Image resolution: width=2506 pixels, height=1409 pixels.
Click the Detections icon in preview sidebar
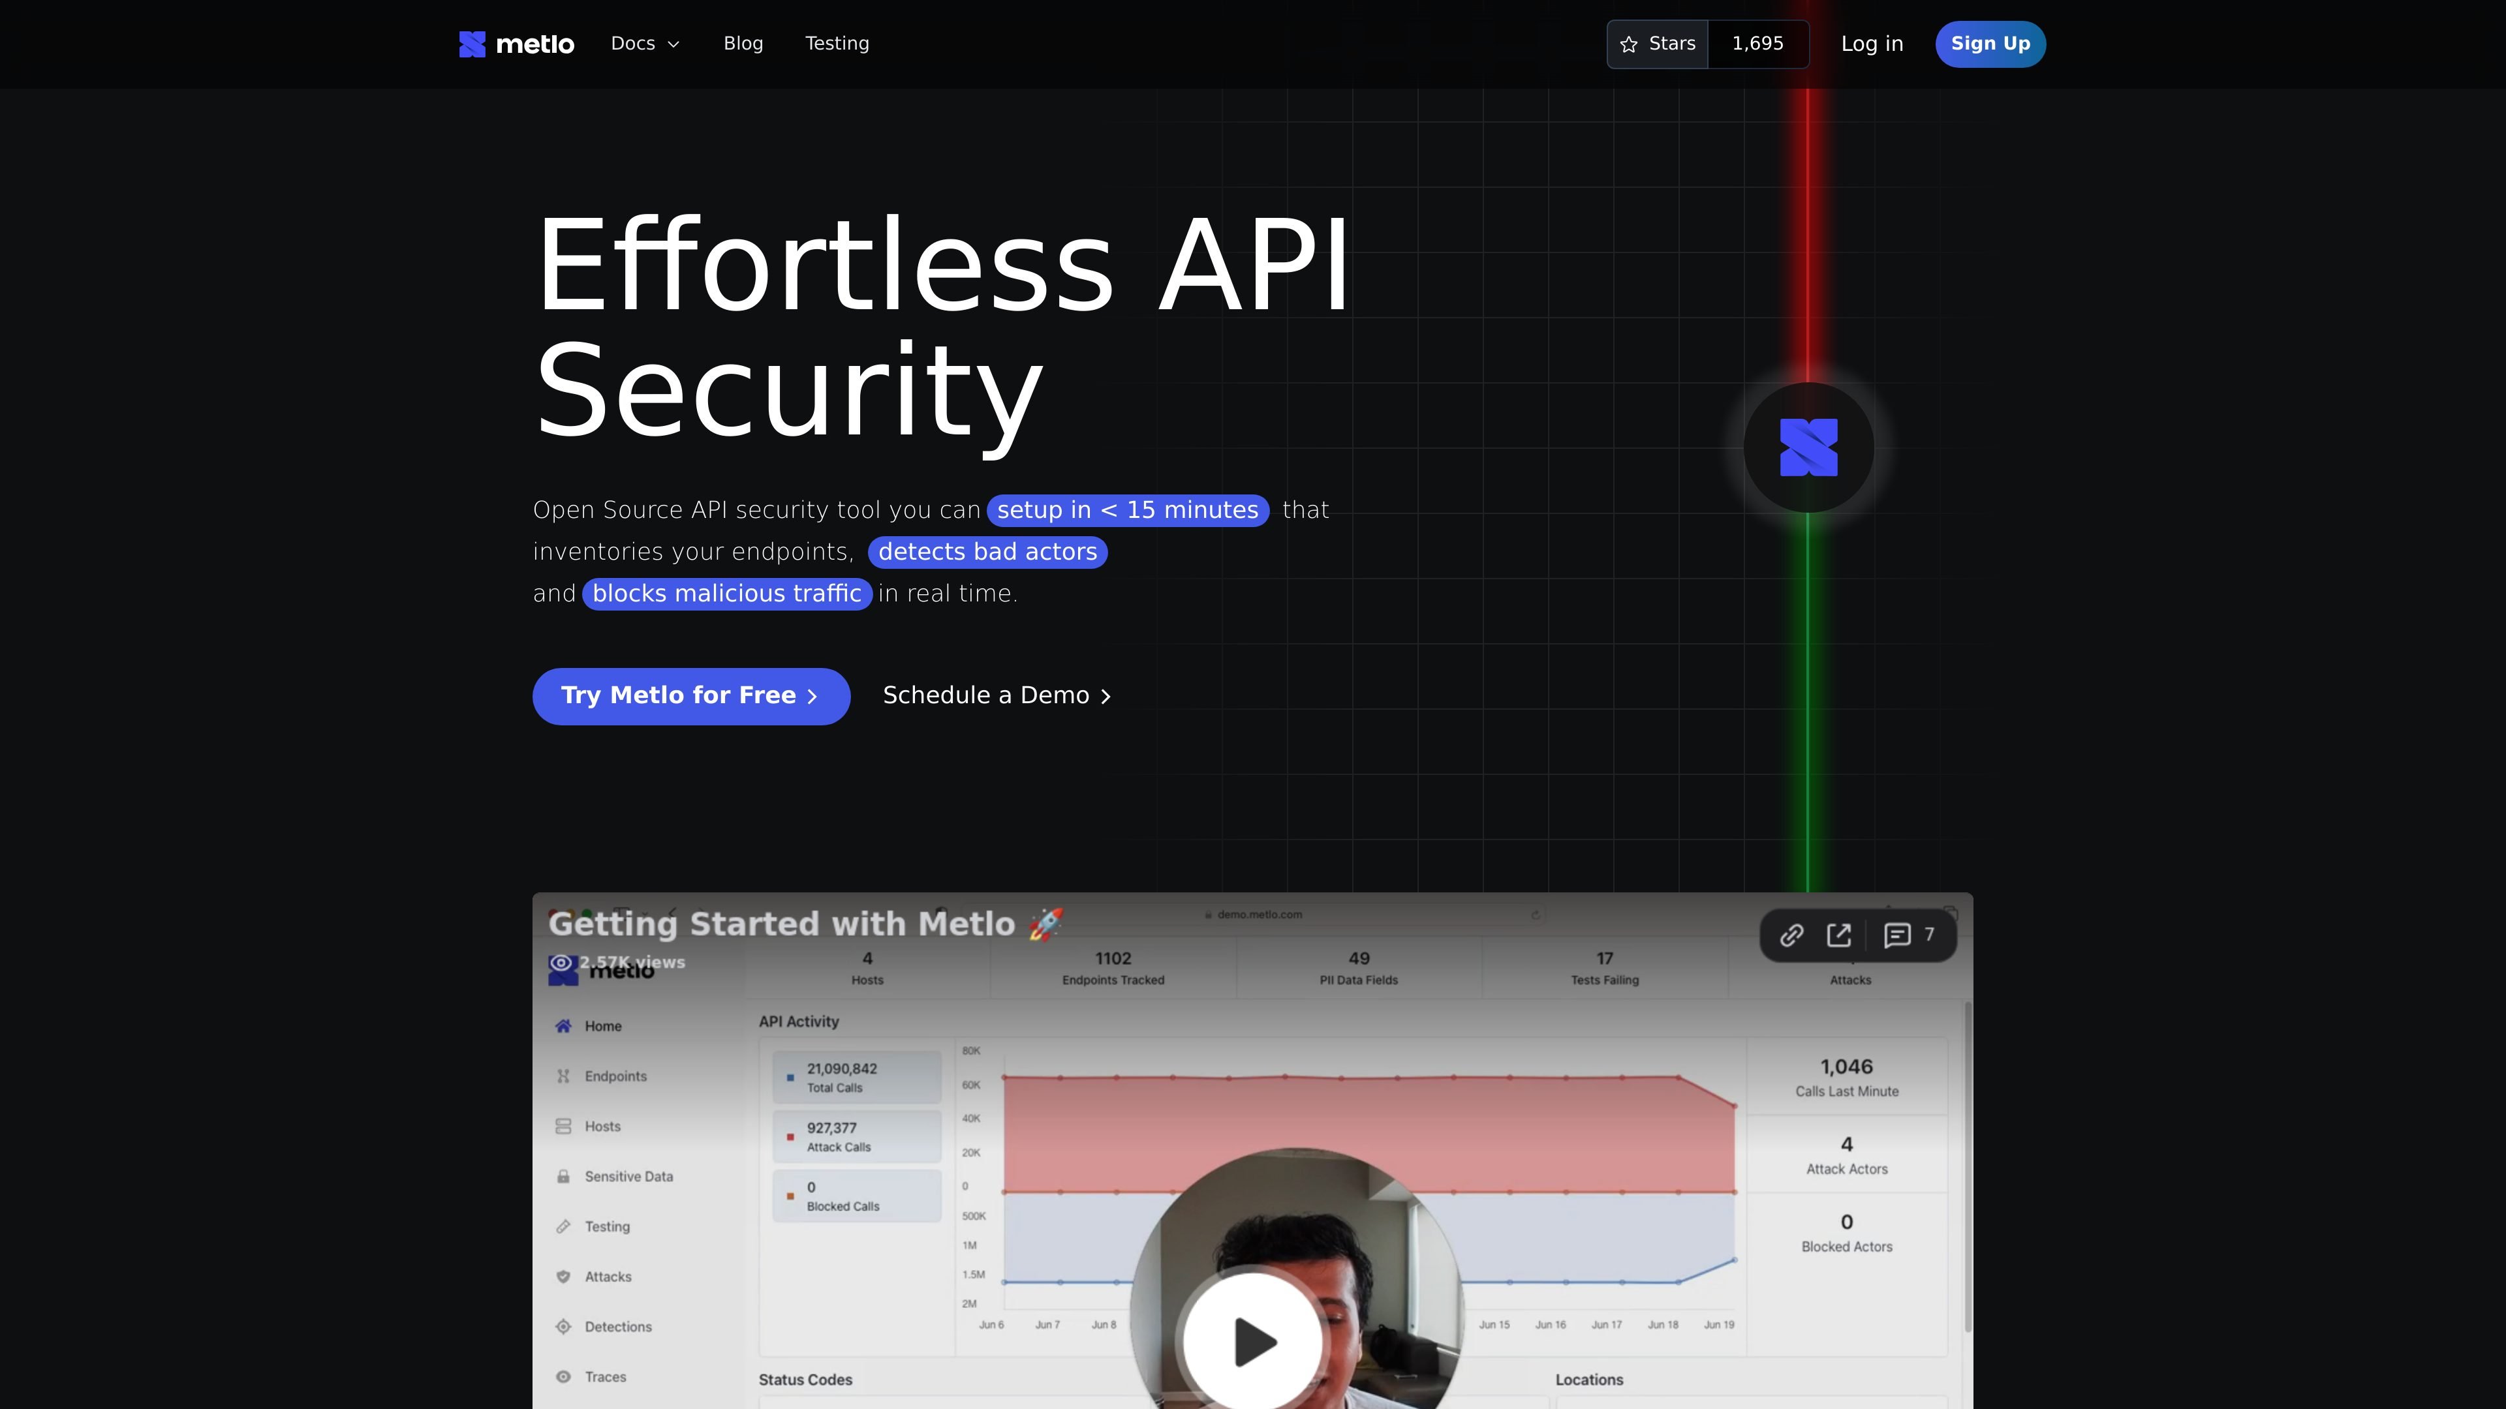563,1327
